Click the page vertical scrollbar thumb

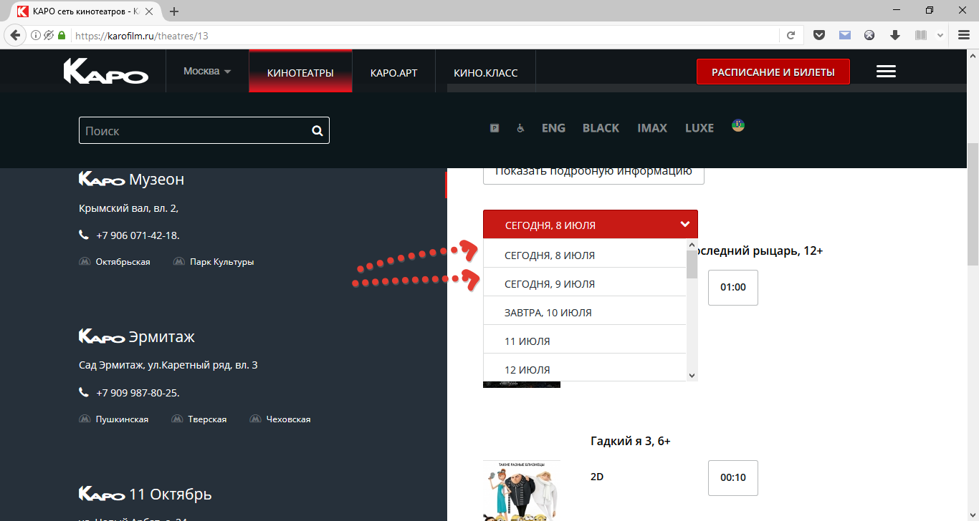point(973,204)
